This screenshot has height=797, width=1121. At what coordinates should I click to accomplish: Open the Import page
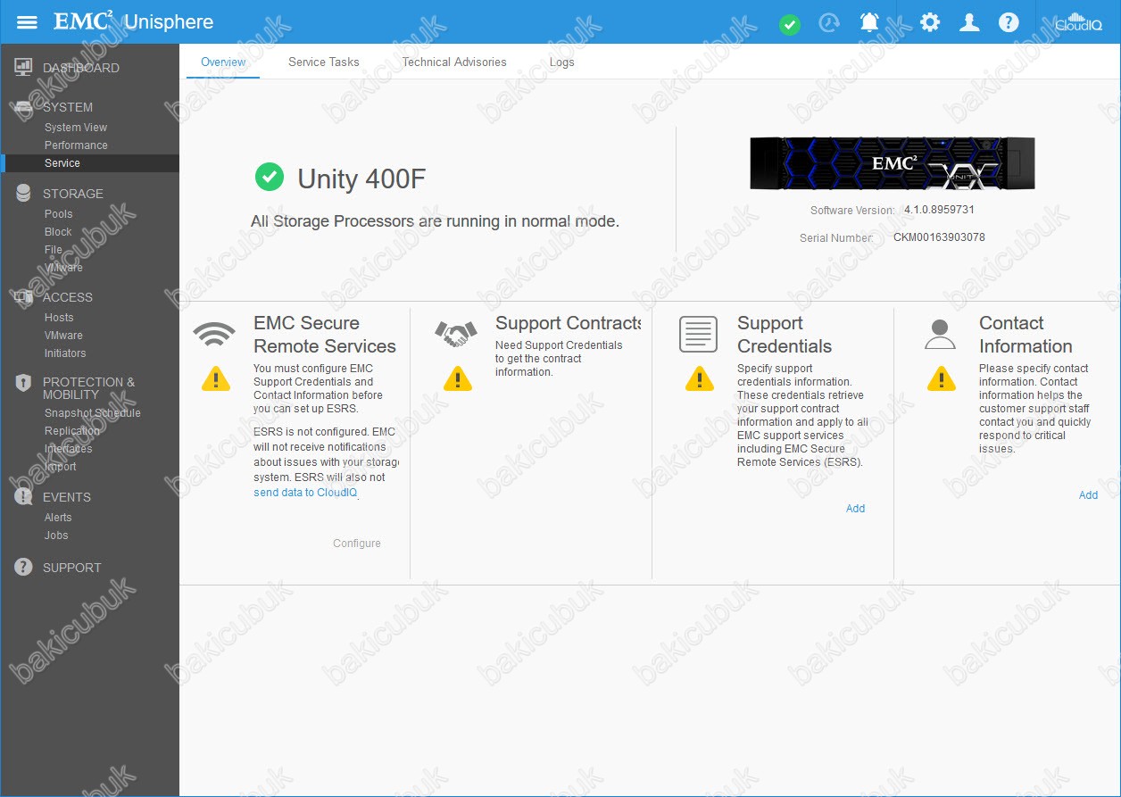click(61, 467)
